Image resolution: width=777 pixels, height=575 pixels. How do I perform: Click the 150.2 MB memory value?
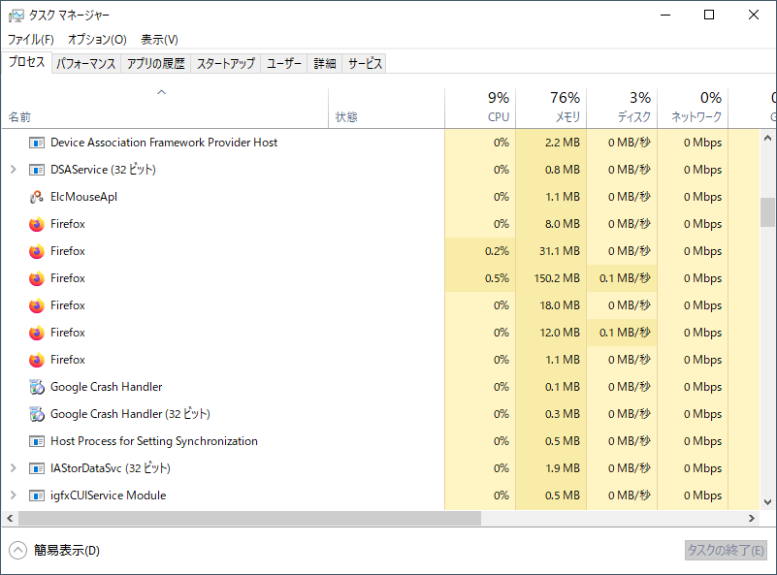[x=557, y=278]
